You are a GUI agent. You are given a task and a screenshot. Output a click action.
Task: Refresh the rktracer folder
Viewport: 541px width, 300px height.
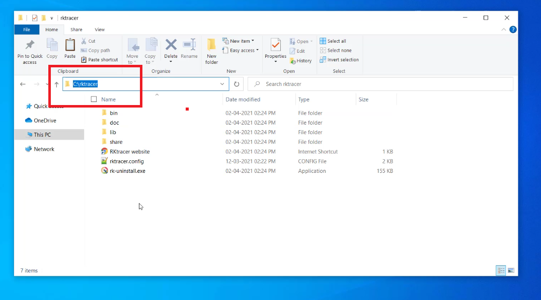coord(237,84)
